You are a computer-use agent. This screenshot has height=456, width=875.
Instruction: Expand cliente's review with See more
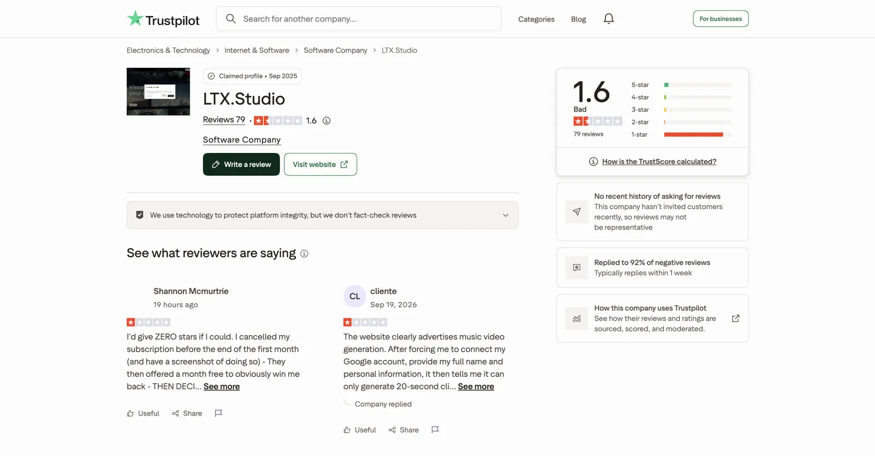click(476, 387)
